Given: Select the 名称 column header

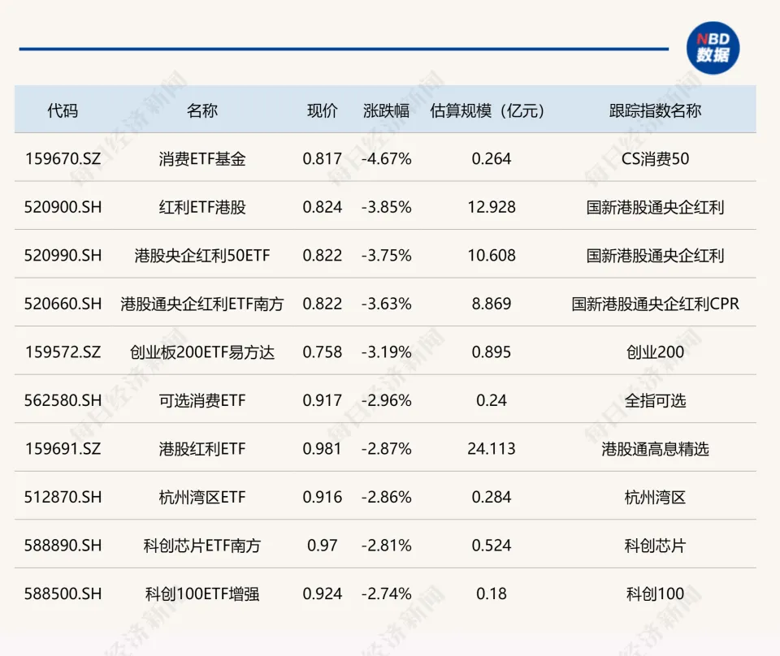Looking at the screenshot, I should click(201, 111).
